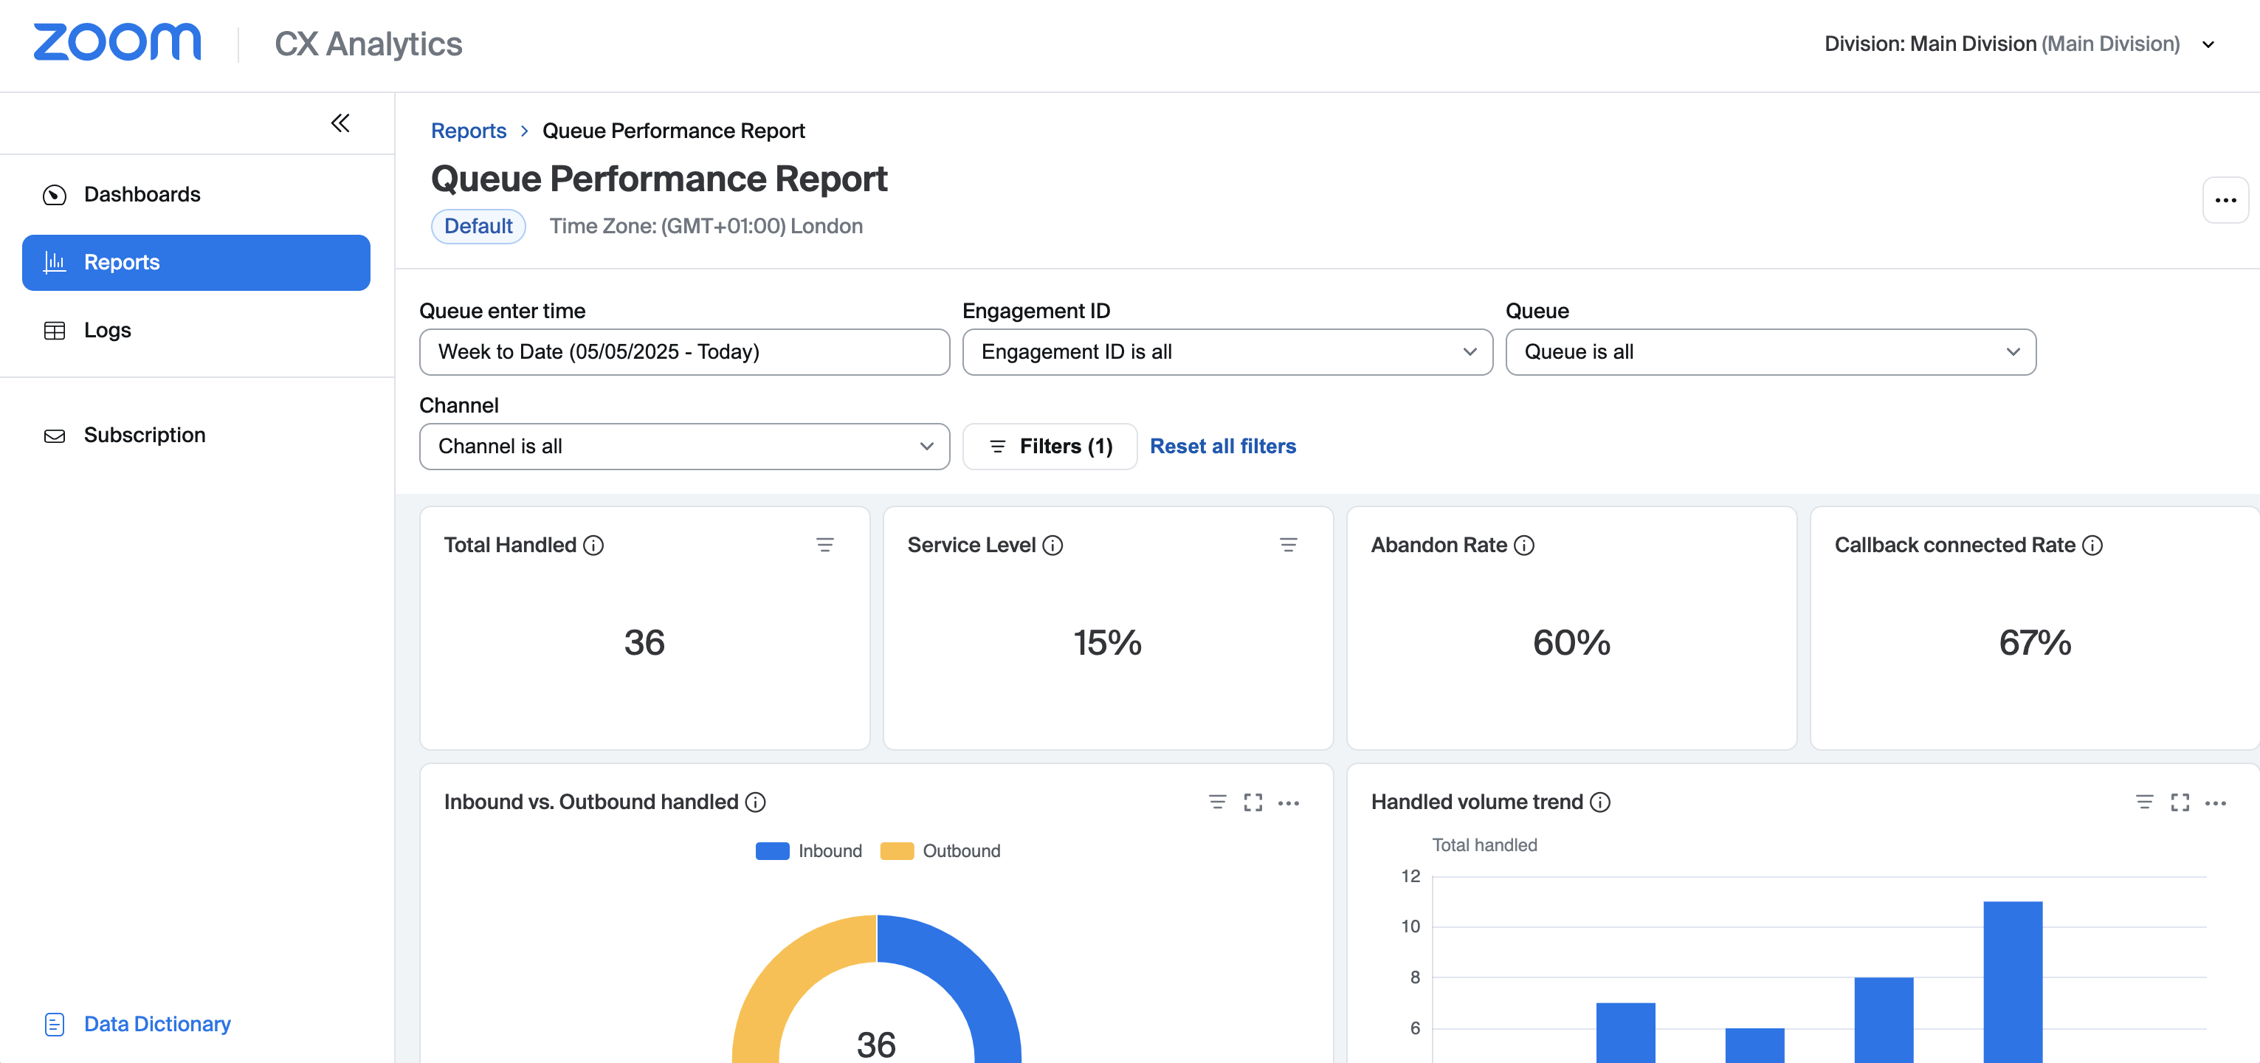Click info icon next to Service Level
The width and height of the screenshot is (2260, 1063).
coord(1053,545)
